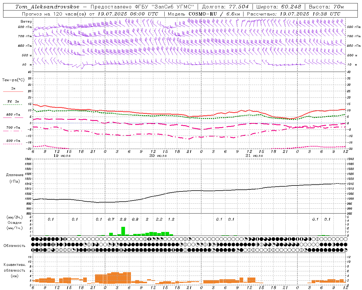Click the 'Широта: 60.248' header value
The image size is (362, 290).
pyautogui.click(x=279, y=7)
